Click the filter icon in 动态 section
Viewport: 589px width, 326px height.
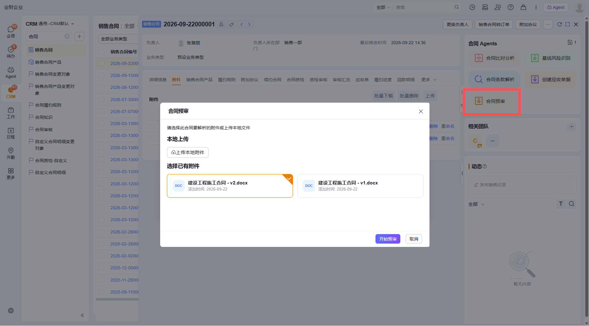point(561,204)
